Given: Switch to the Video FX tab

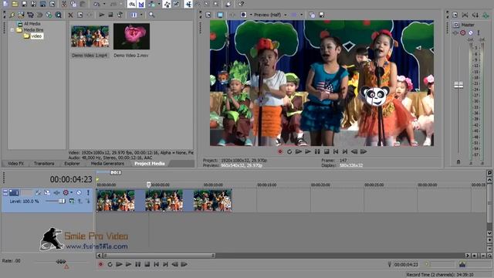Looking at the screenshot, I should coord(15,164).
